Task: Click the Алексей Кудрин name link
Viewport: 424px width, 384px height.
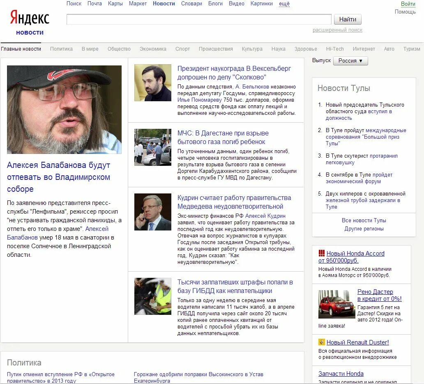Action: tap(265, 216)
